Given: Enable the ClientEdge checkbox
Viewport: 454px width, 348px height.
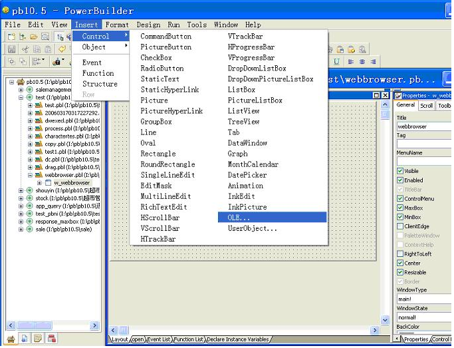Looking at the screenshot, I should (x=400, y=226).
